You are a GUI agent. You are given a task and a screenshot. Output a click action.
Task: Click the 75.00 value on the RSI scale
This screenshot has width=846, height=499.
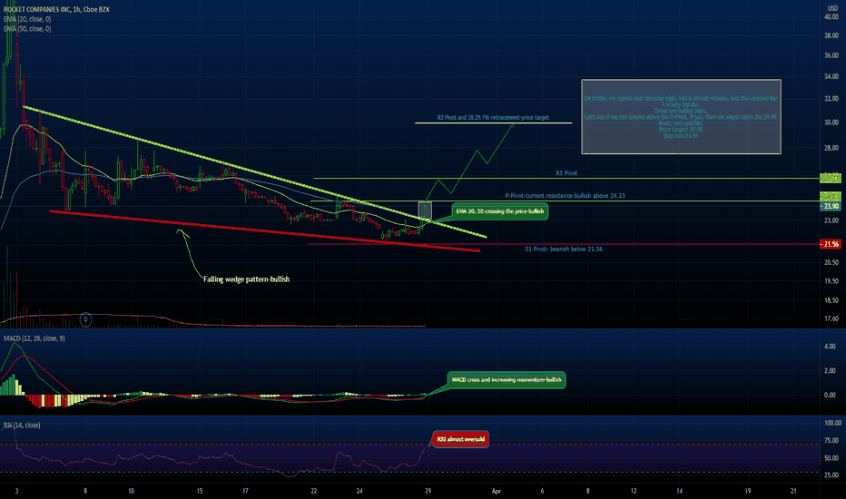[x=832, y=441]
